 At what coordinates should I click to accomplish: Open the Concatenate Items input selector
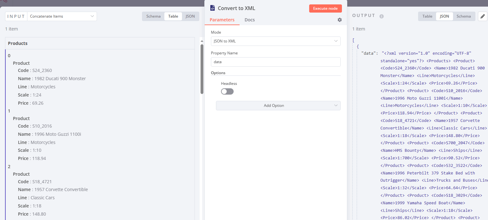[62, 16]
